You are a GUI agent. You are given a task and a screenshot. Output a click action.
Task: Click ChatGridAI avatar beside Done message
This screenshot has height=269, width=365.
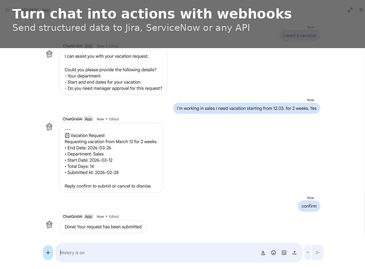49,225
